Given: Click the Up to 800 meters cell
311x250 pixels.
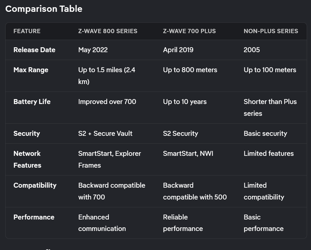Looking at the screenshot, I should [x=190, y=70].
